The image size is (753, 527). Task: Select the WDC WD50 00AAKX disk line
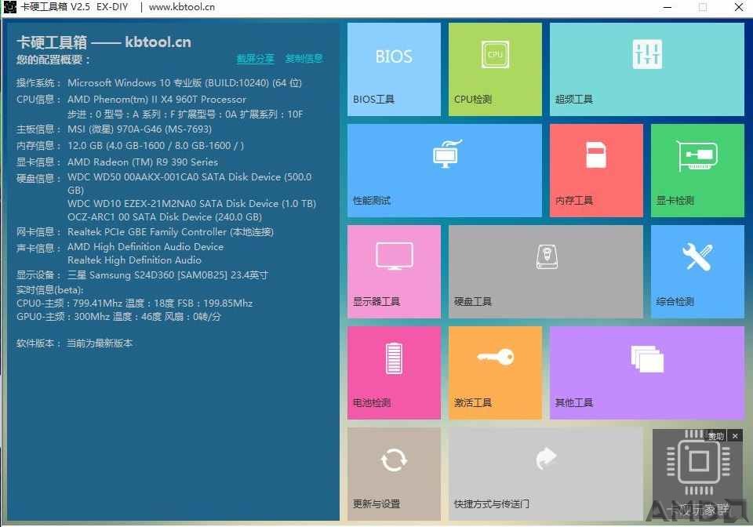(x=190, y=184)
